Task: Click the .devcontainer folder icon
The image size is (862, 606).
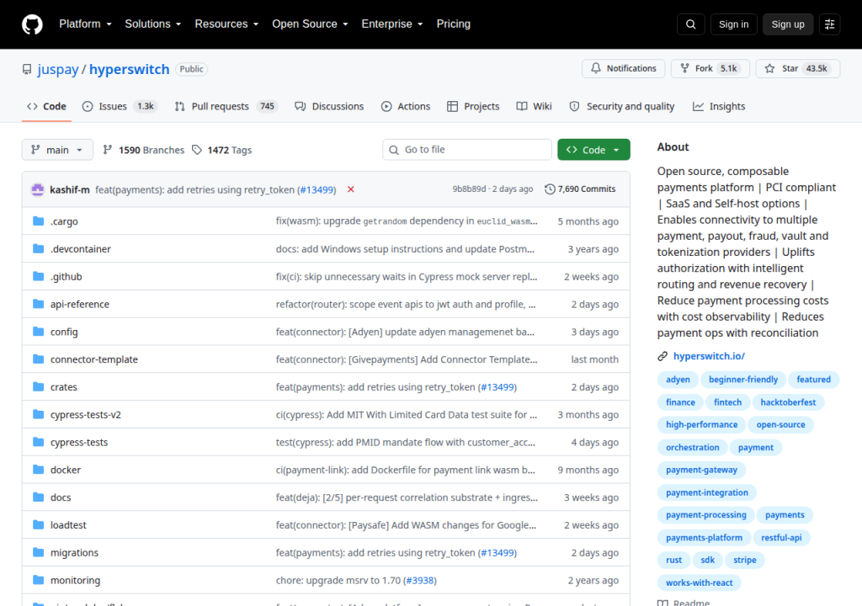Action: coord(38,248)
